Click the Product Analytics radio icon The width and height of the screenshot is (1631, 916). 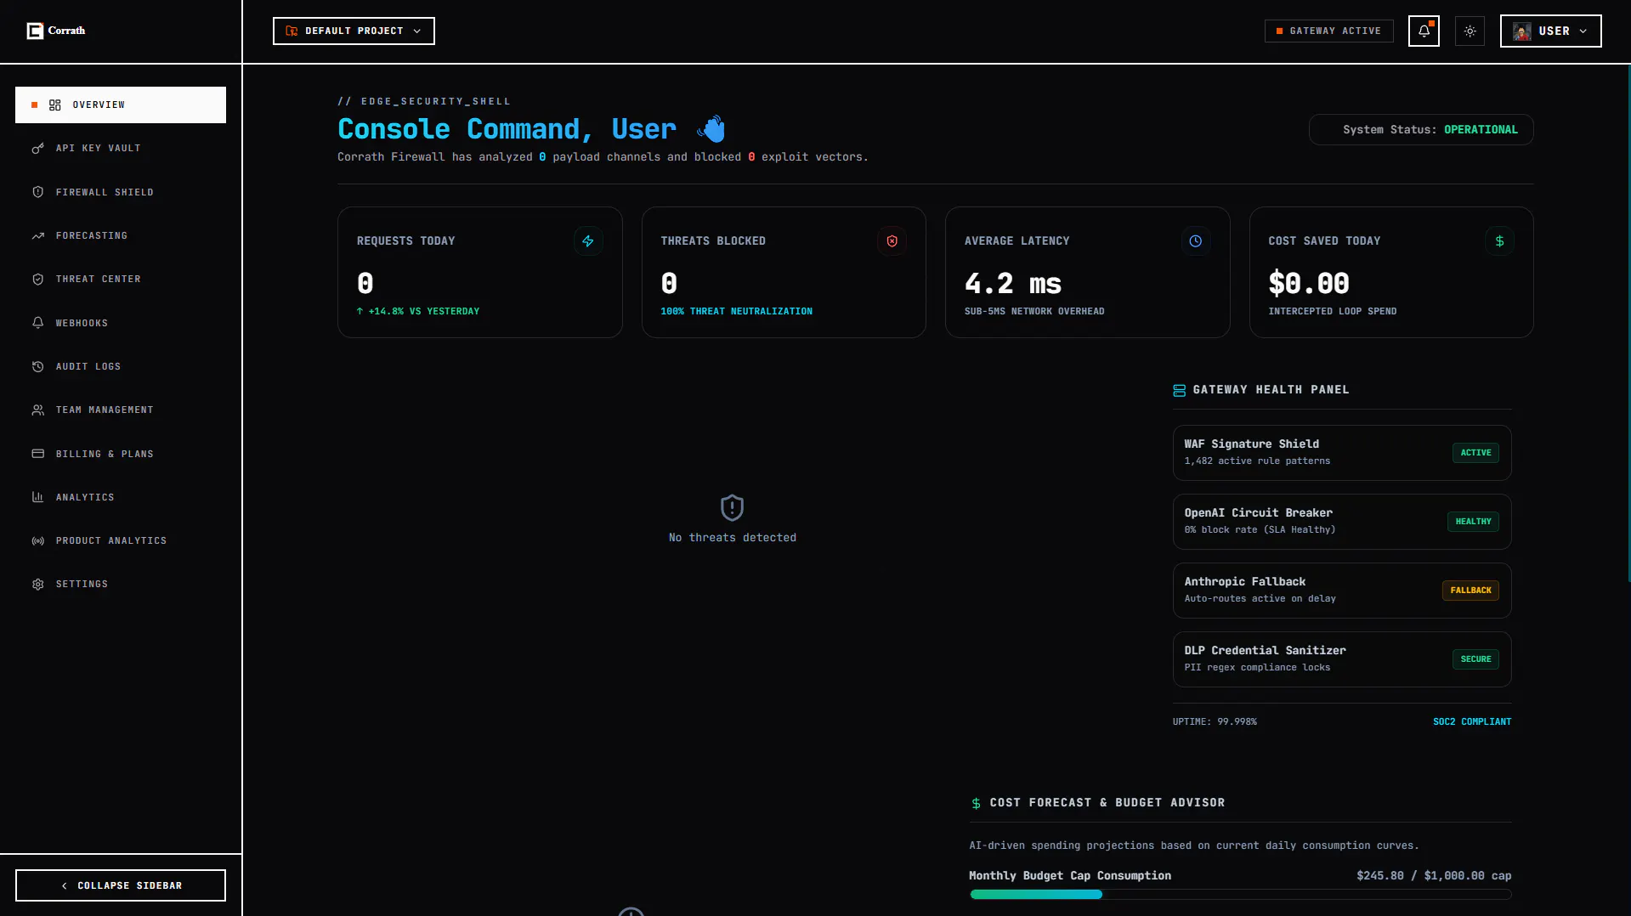37,540
